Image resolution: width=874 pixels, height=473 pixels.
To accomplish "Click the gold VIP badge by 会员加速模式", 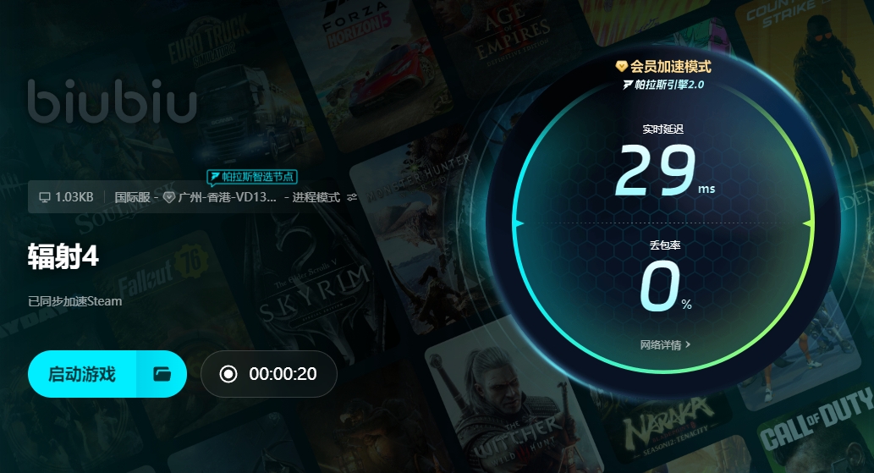I will click(622, 67).
